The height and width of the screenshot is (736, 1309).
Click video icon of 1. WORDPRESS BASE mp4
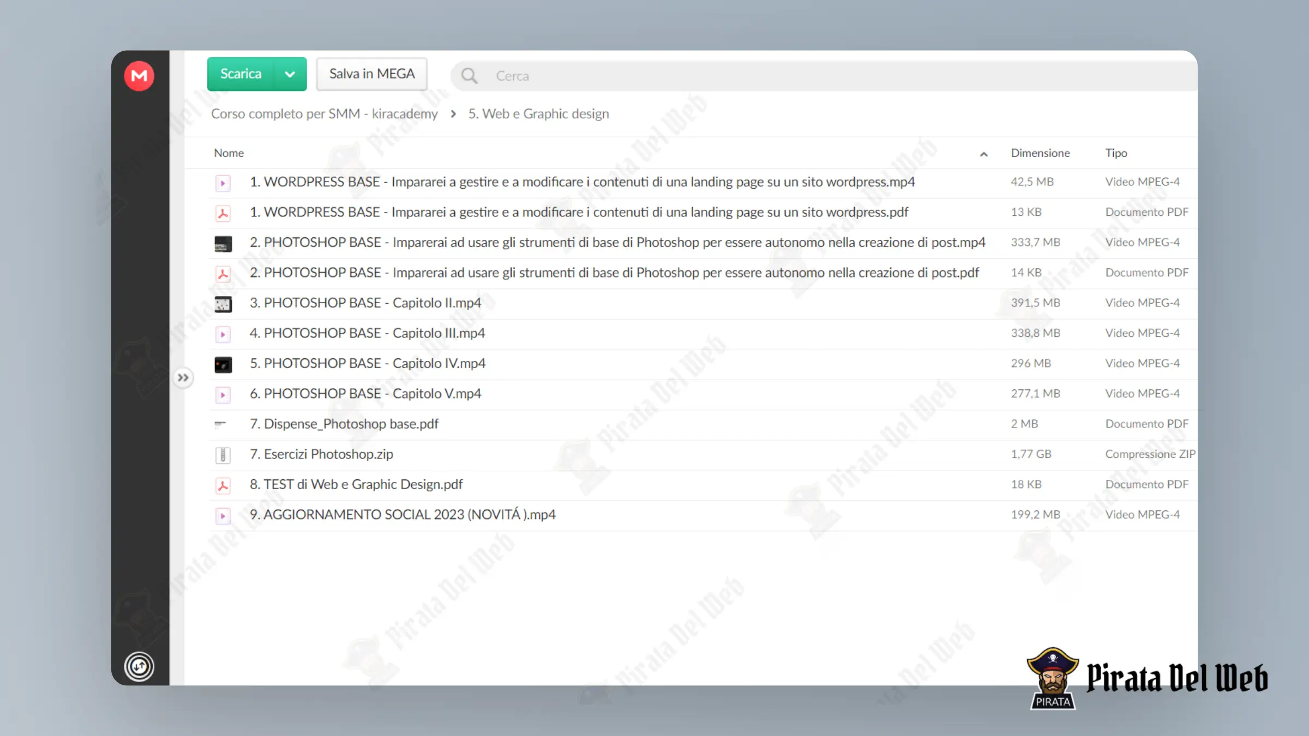coord(223,183)
